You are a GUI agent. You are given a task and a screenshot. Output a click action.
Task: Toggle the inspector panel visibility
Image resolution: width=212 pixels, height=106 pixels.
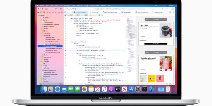172,9
